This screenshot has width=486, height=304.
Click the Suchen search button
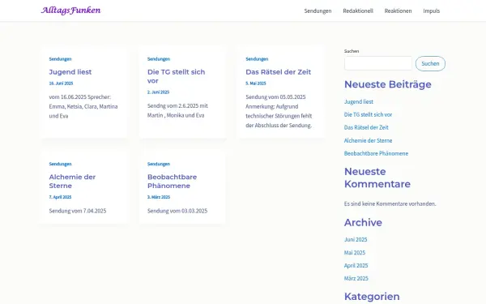point(430,63)
